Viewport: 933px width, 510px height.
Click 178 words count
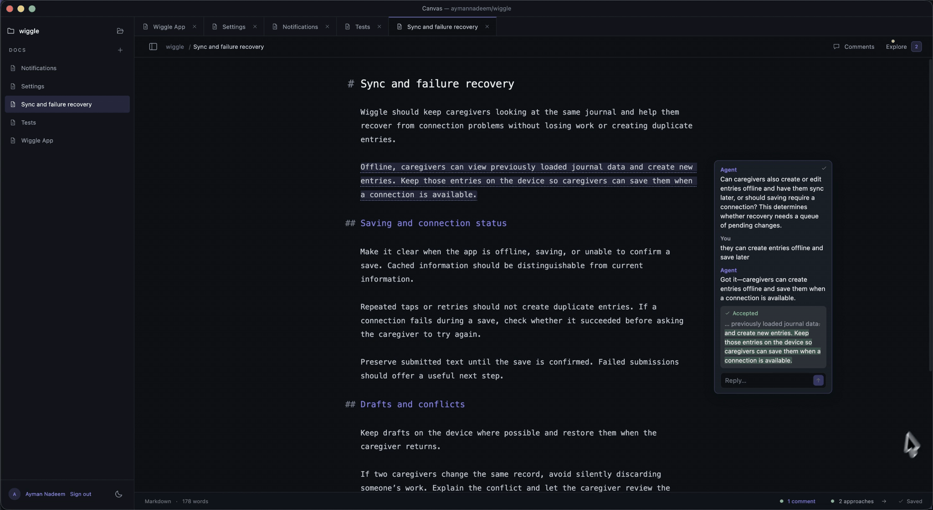pyautogui.click(x=195, y=501)
